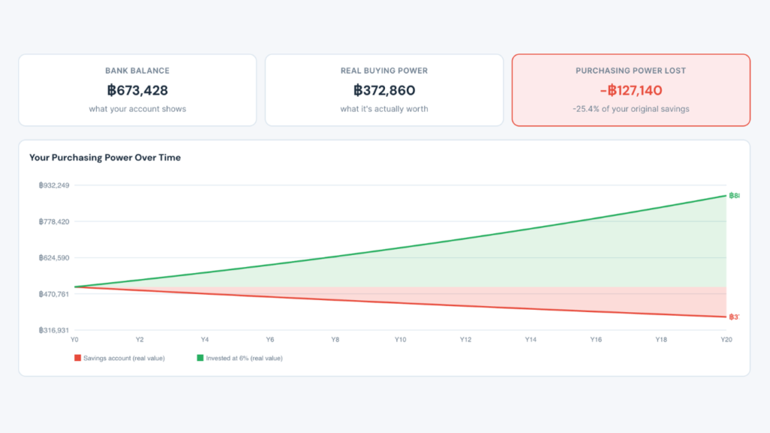Screen dimensions: 770x433
Task: Click the green Invested at 6% legend swatch
Action: [x=200, y=358]
